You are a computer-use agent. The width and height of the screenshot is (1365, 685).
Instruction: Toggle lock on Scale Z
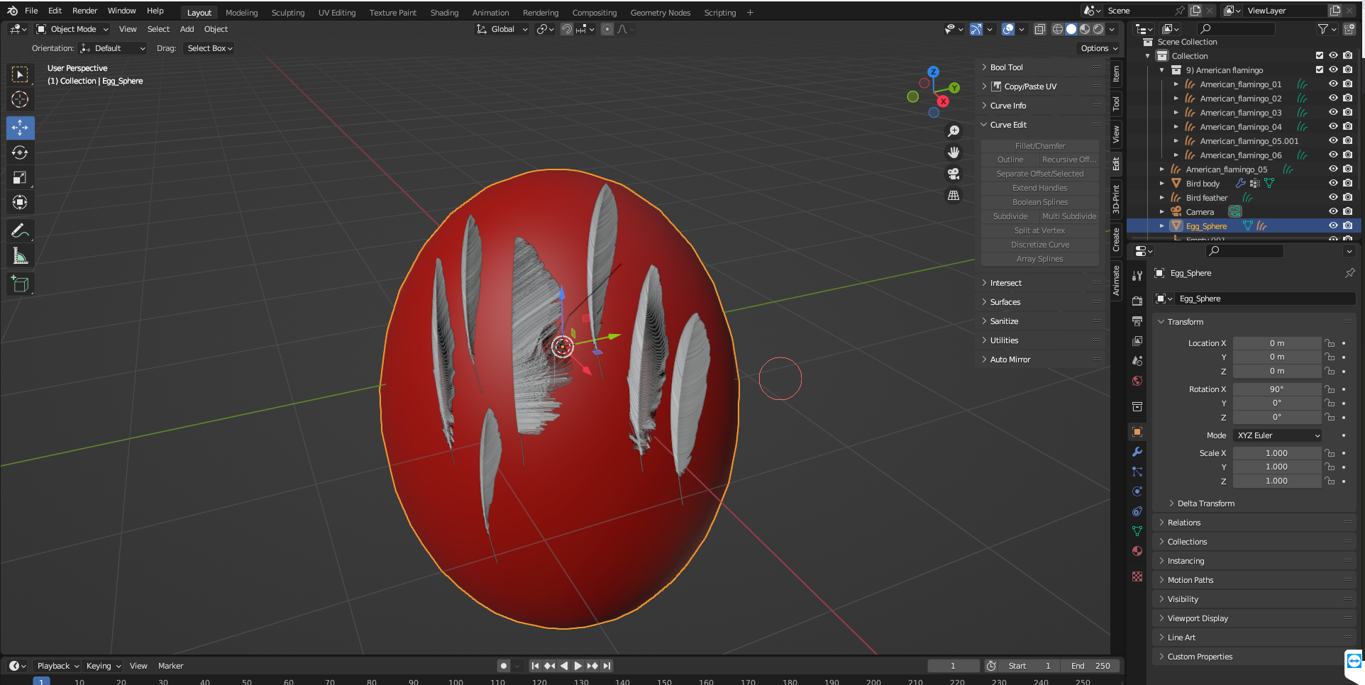(x=1330, y=481)
